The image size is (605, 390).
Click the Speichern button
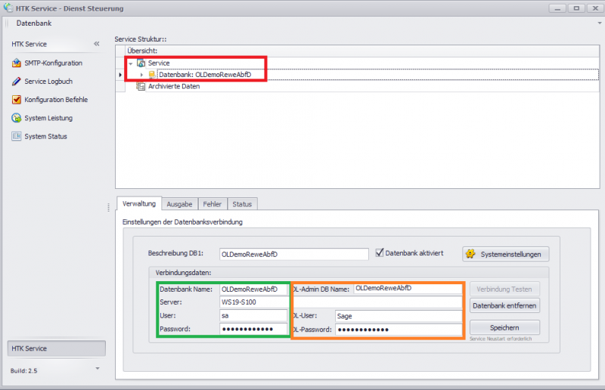point(504,327)
